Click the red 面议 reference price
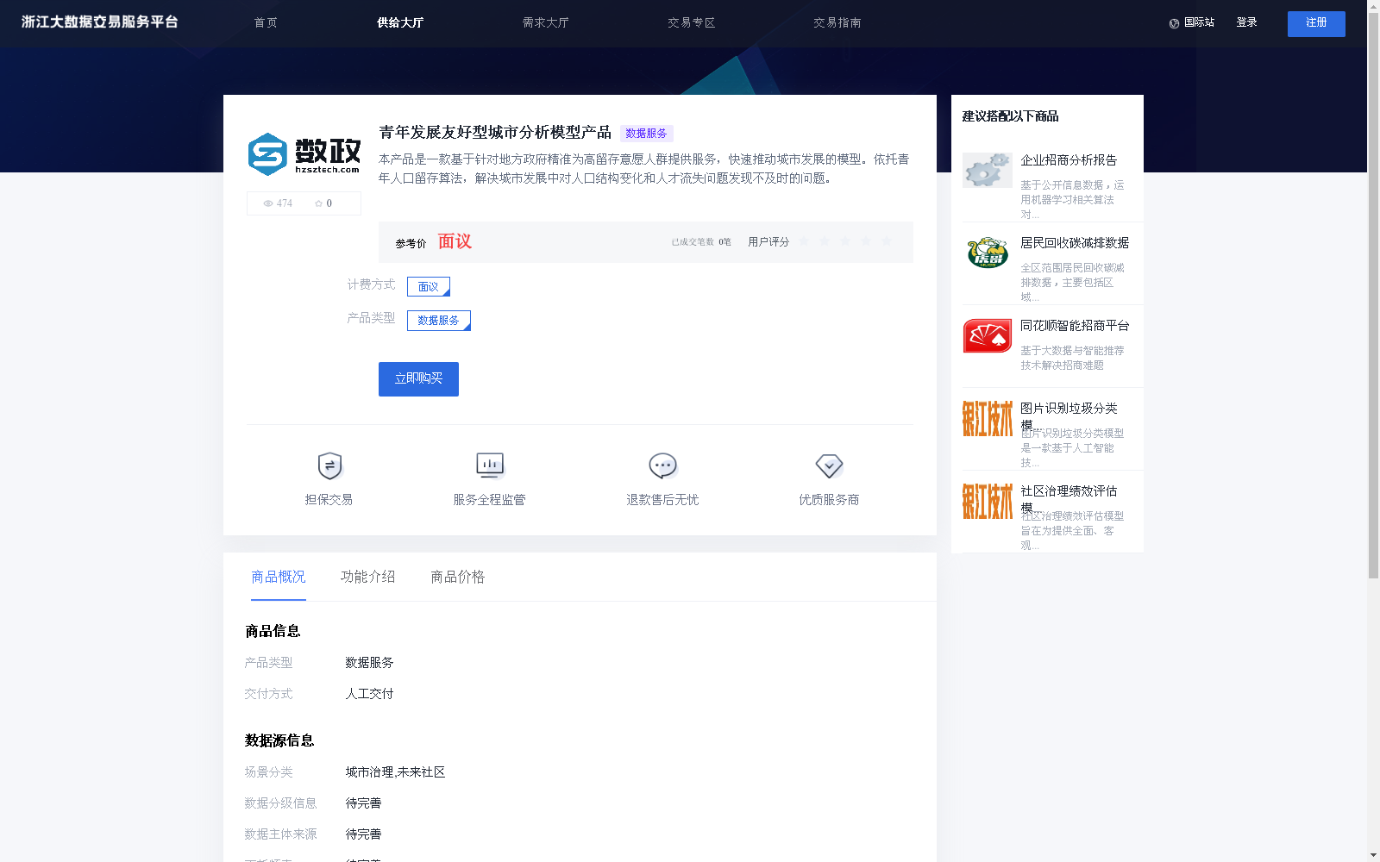1380x862 pixels. [x=455, y=241]
